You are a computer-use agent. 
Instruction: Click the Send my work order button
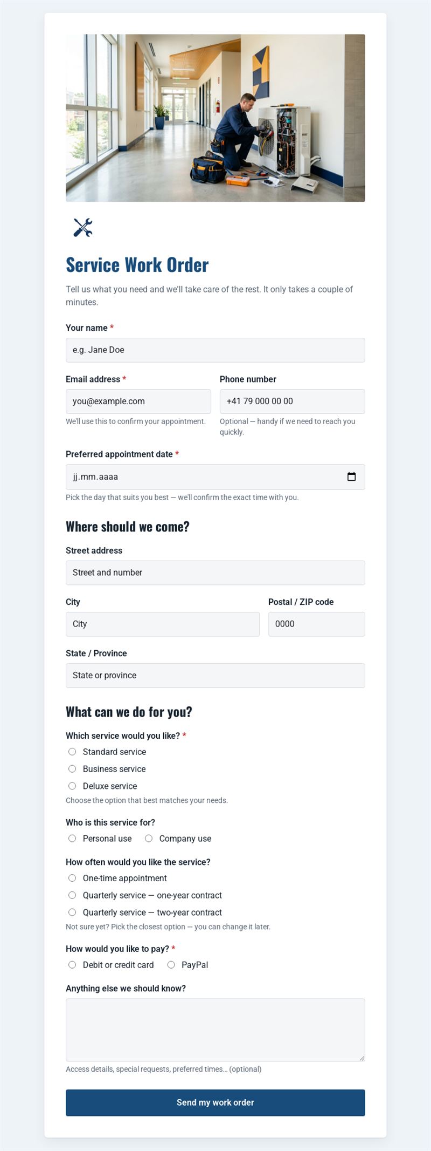215,1102
